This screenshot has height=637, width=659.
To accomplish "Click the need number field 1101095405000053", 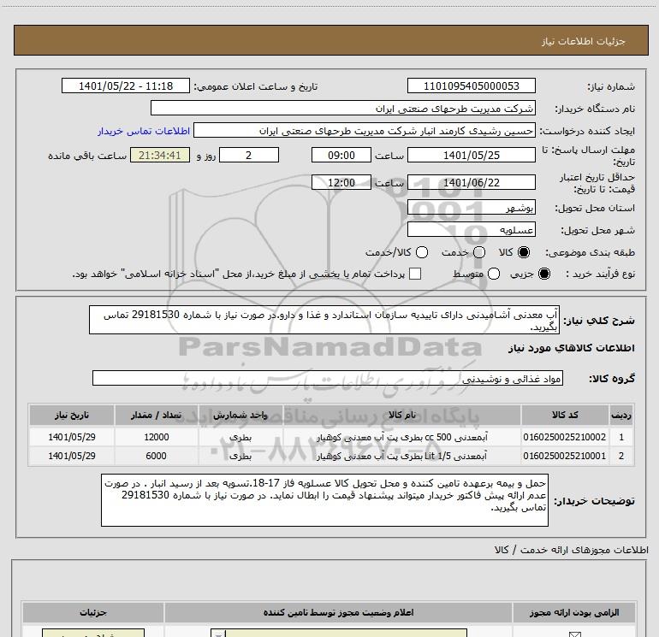I will click(x=471, y=86).
